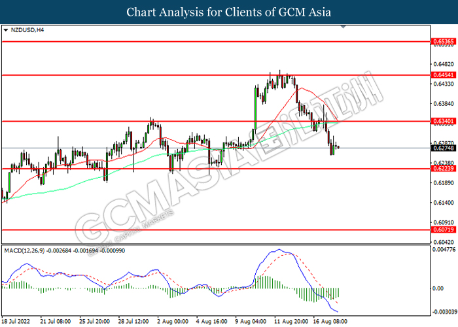The height and width of the screenshot is (327, 458).
Task: Click the 28 Jul 12:00 time label
Action: pos(133,322)
